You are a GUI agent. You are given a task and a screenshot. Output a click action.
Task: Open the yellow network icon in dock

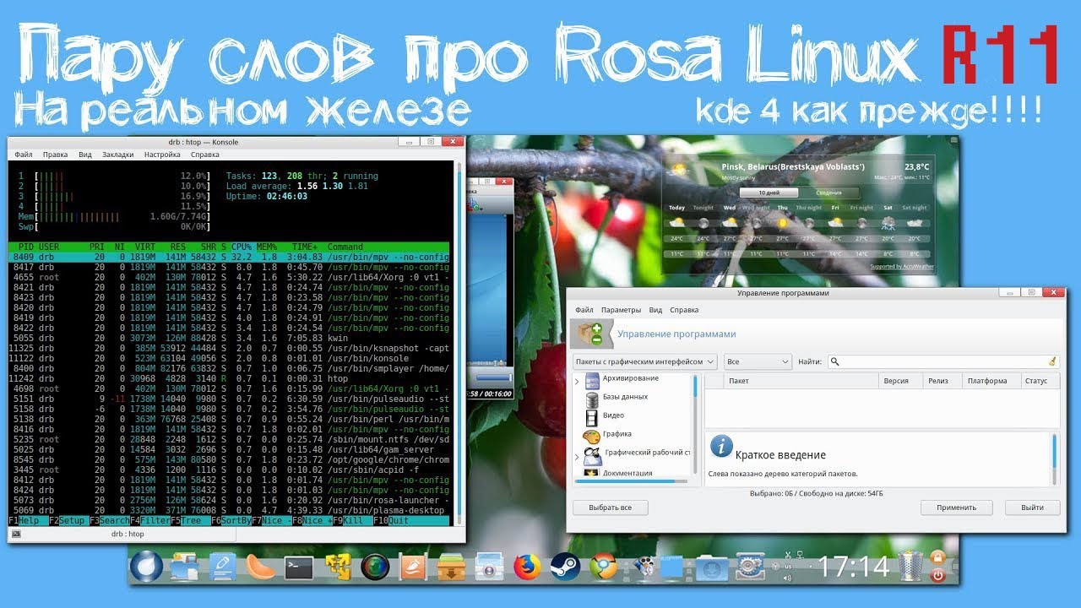click(x=338, y=567)
